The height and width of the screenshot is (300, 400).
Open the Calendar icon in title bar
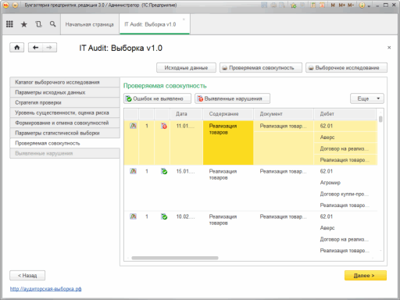322,5
